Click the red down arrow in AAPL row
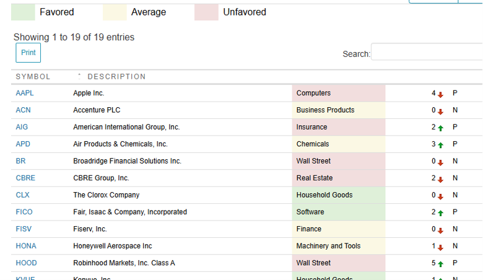This screenshot has width=483, height=280. 440,95
